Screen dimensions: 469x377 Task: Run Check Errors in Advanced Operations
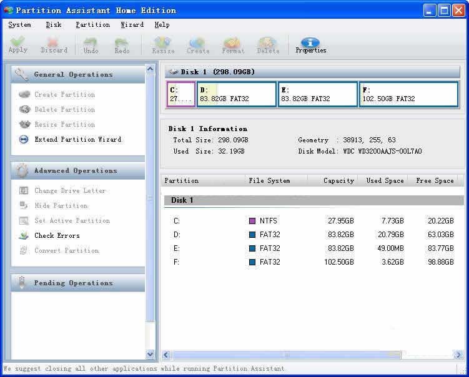click(x=57, y=235)
